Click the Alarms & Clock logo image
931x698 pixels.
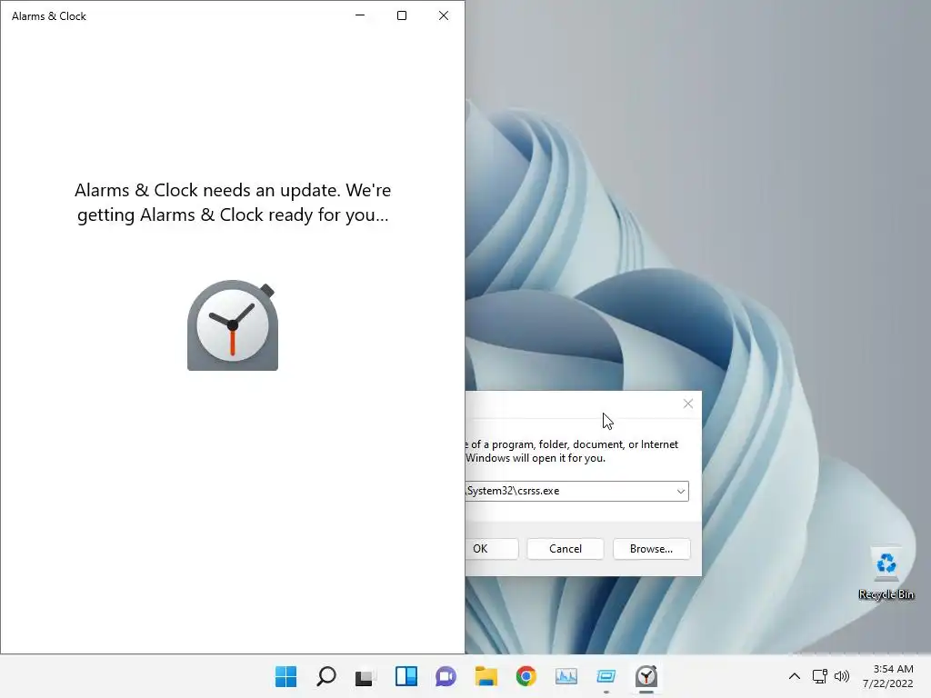233,326
